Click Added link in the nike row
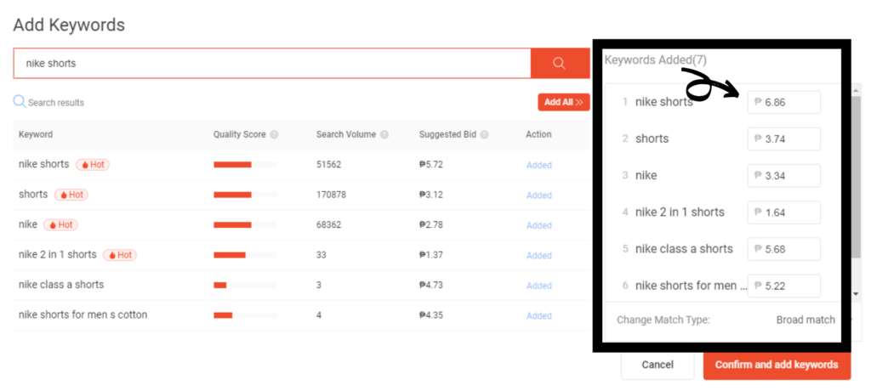 point(538,225)
